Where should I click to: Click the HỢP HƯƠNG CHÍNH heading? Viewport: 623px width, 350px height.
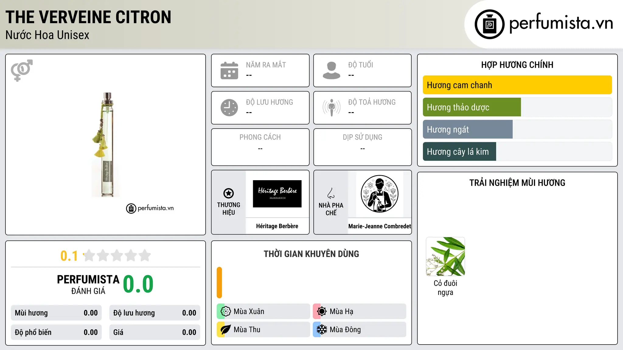[517, 65]
